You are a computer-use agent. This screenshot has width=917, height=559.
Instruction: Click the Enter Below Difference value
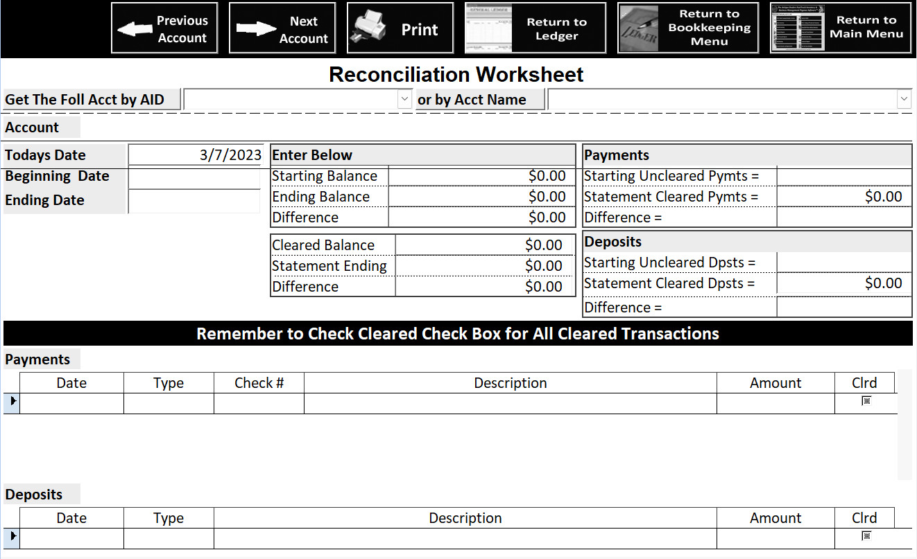pyautogui.click(x=481, y=218)
